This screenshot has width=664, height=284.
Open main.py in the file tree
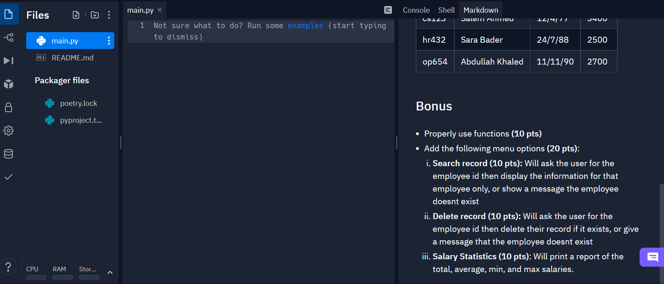tap(70, 41)
